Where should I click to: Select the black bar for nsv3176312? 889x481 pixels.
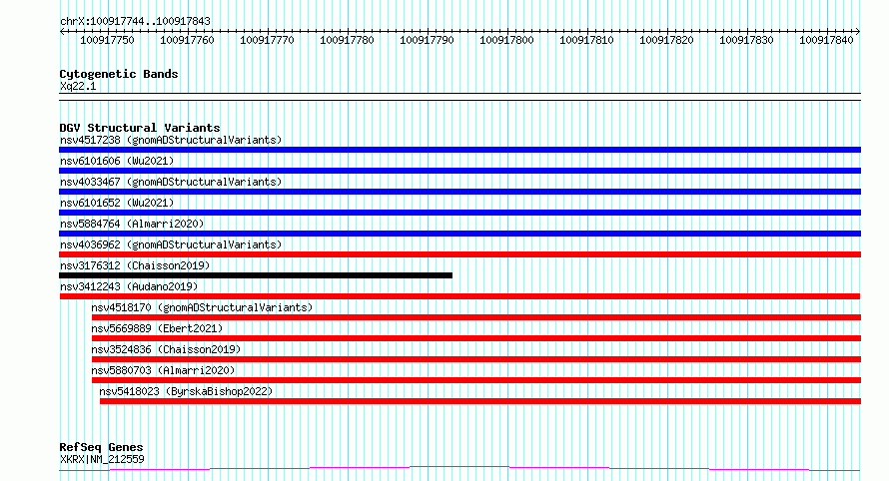coord(256,275)
